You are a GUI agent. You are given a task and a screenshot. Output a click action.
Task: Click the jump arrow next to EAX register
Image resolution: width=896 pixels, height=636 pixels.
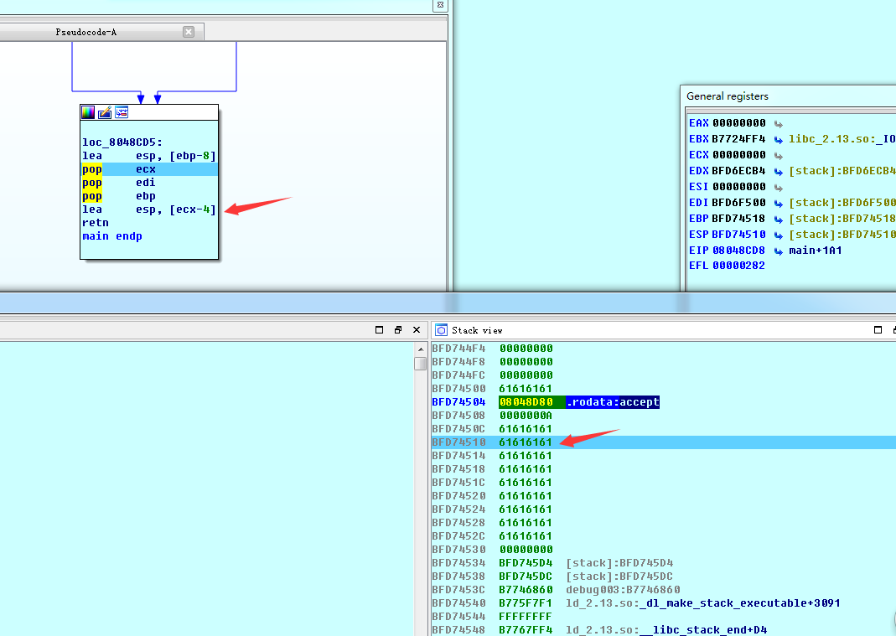[x=779, y=123]
